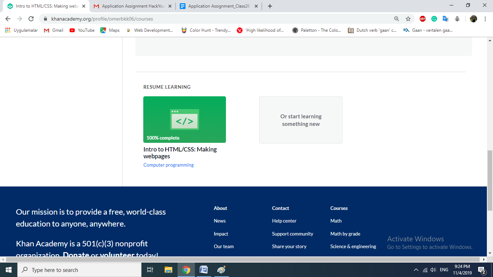The image size is (493, 277).
Task: Open the zoom magnifier icon in address bar
Action: pos(397,19)
